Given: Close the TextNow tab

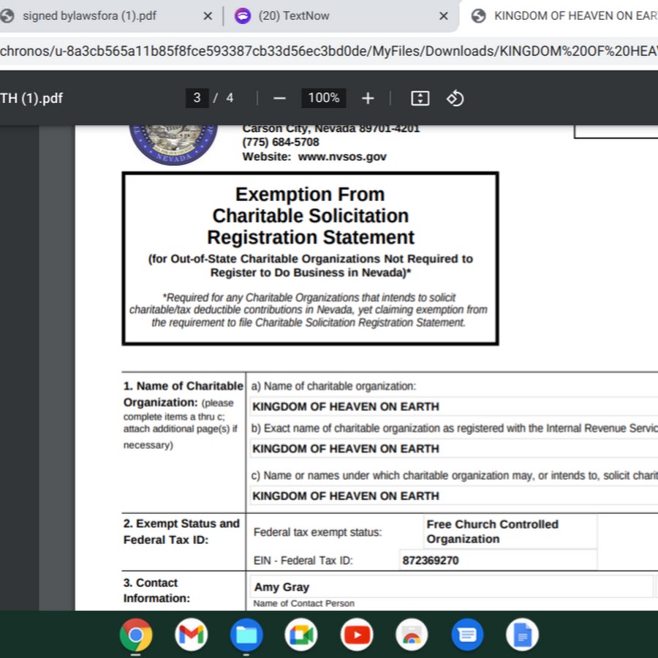Looking at the screenshot, I should click(x=444, y=16).
